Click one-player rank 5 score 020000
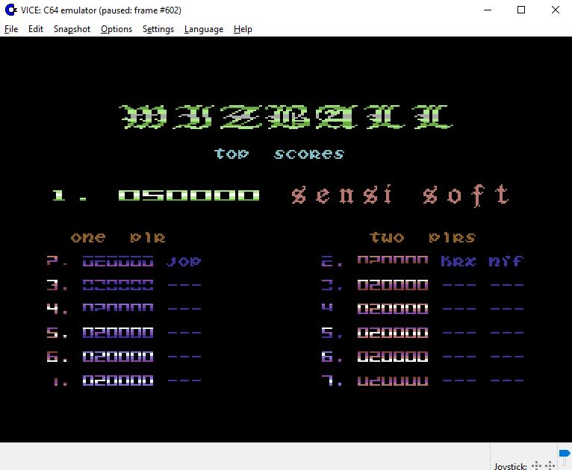This screenshot has width=572, height=470. click(118, 333)
